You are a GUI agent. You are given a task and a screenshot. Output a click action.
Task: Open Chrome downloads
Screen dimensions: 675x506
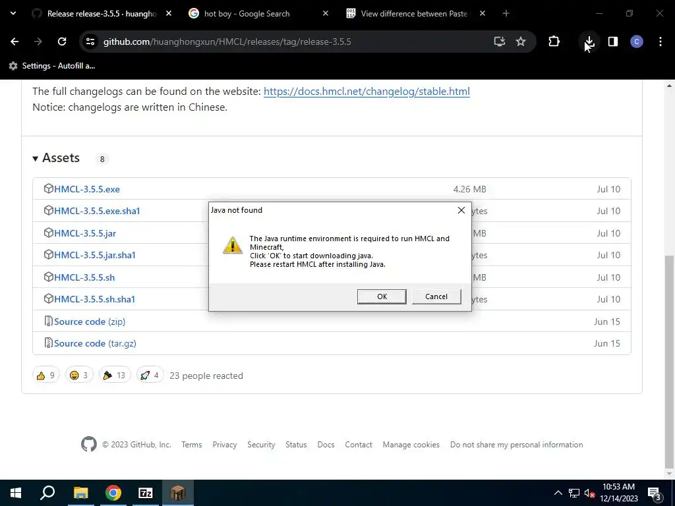tap(589, 42)
